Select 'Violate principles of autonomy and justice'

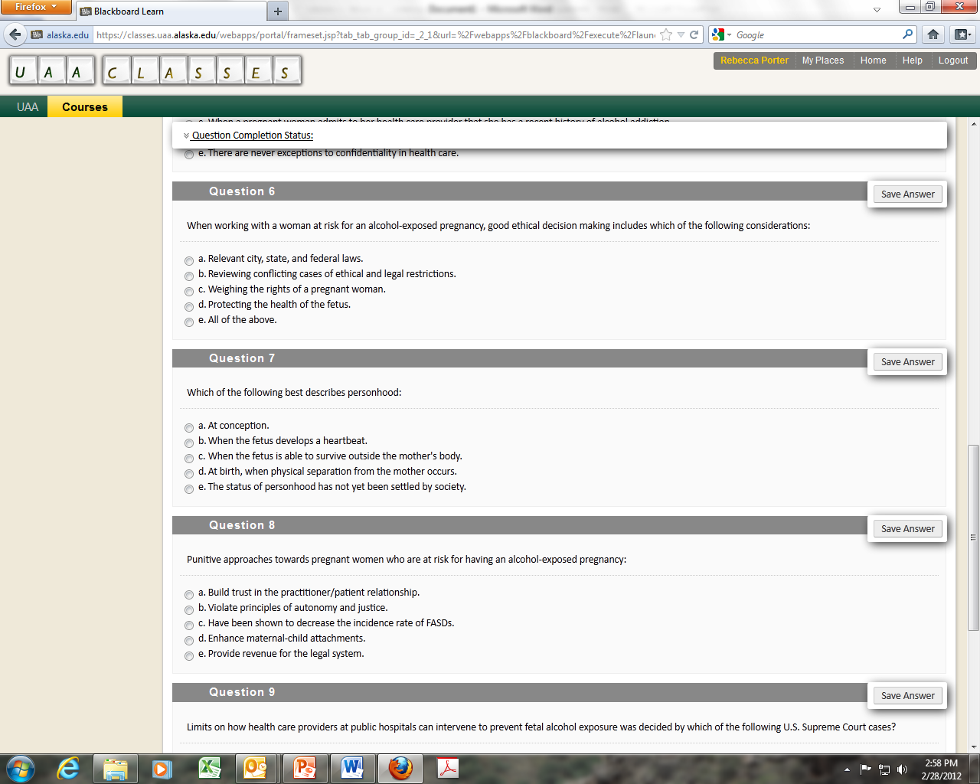click(189, 610)
